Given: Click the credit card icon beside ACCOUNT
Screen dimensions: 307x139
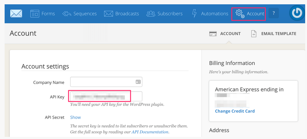Looking at the screenshot, I should 212,34.
